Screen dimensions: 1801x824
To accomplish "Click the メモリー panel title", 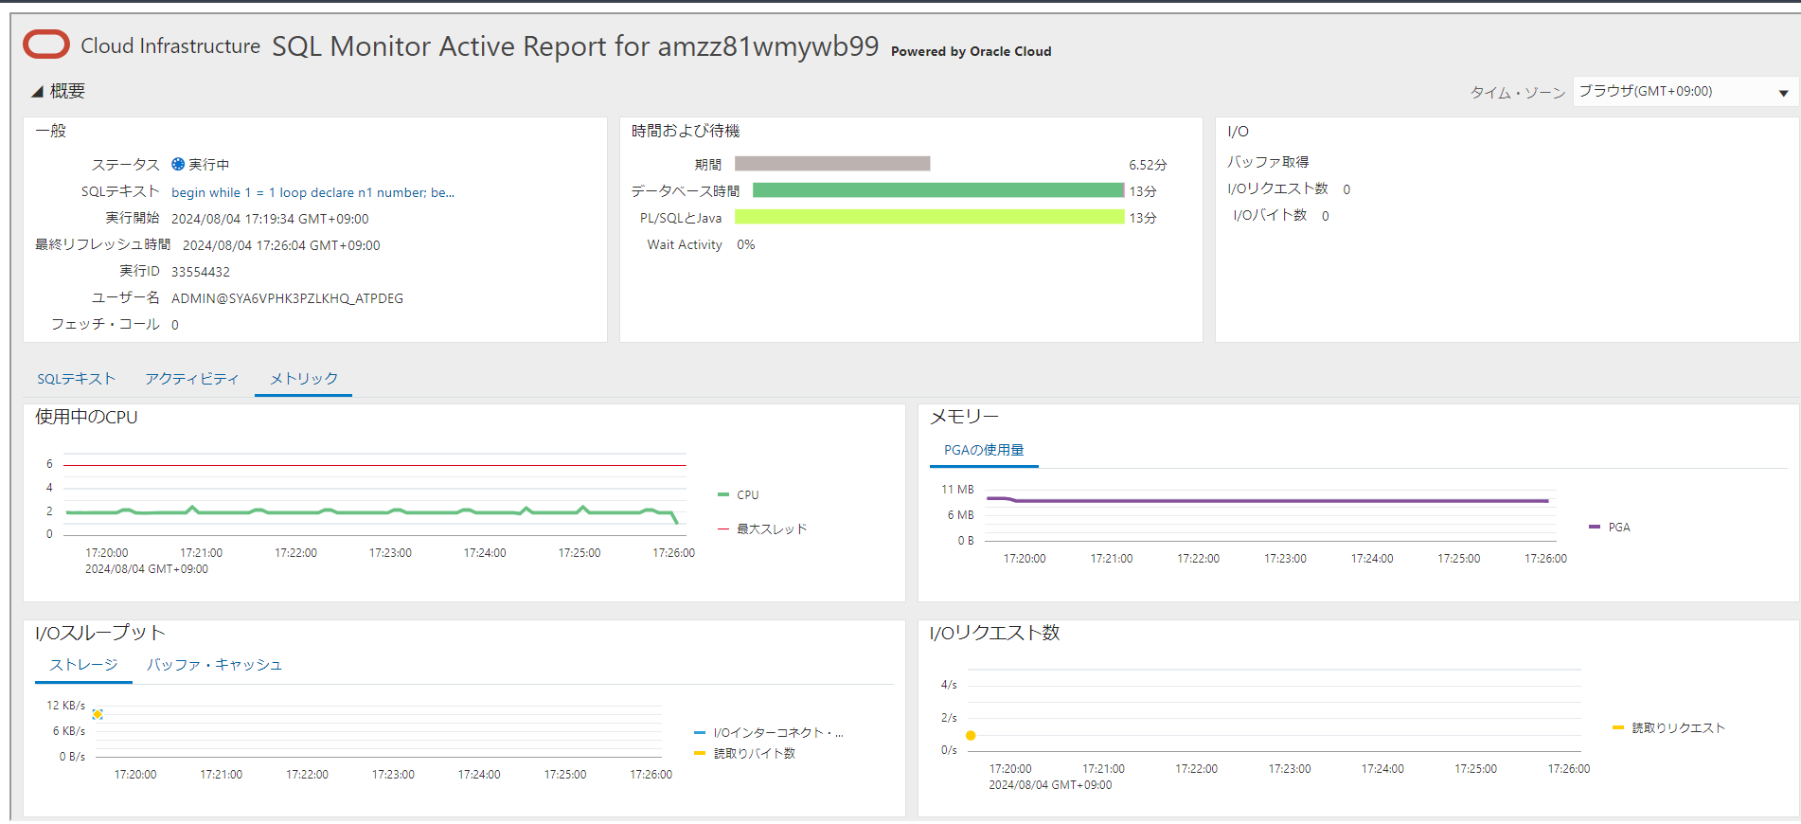I will (x=964, y=417).
